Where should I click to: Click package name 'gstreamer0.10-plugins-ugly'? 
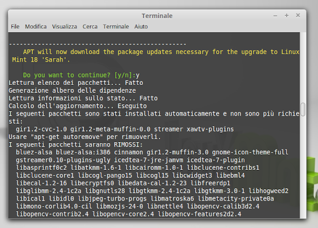click(63, 160)
